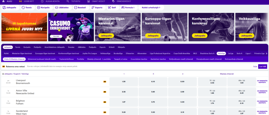The height and width of the screenshot is (115, 269).
Task: Select the LaLiga league tab
Action: coord(231,53)
